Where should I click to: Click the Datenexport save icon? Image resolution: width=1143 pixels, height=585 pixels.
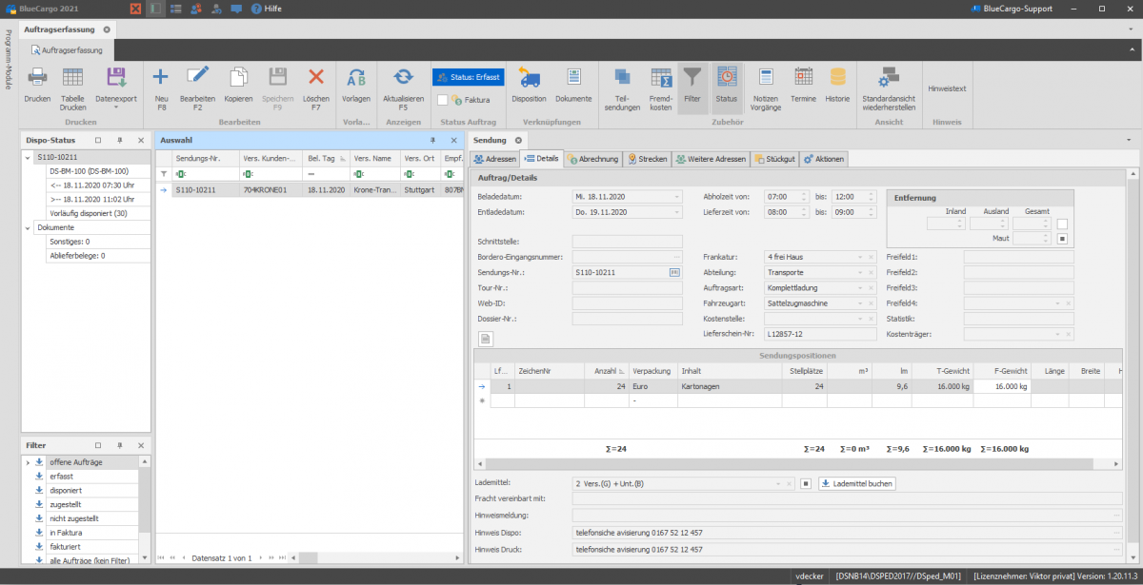point(116,78)
